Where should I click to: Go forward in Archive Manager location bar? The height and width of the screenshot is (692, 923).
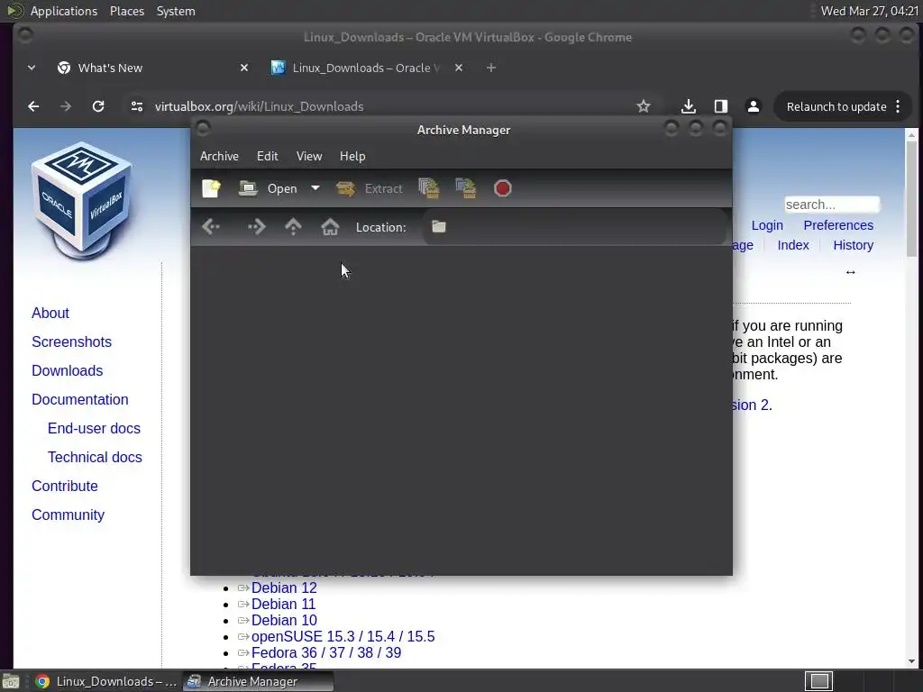[257, 226]
